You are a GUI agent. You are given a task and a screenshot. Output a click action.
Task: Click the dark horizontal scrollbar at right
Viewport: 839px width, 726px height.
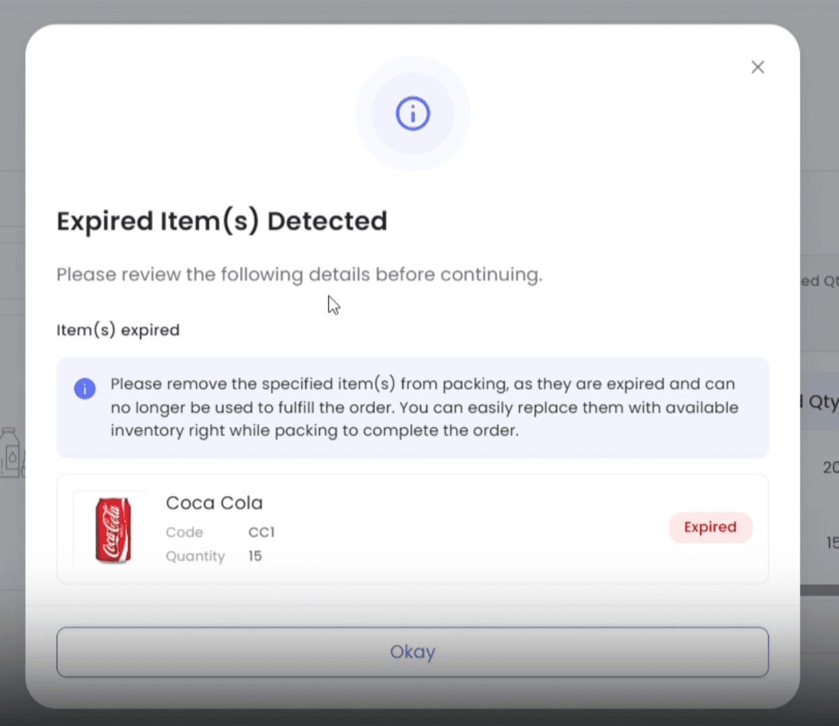(x=819, y=590)
